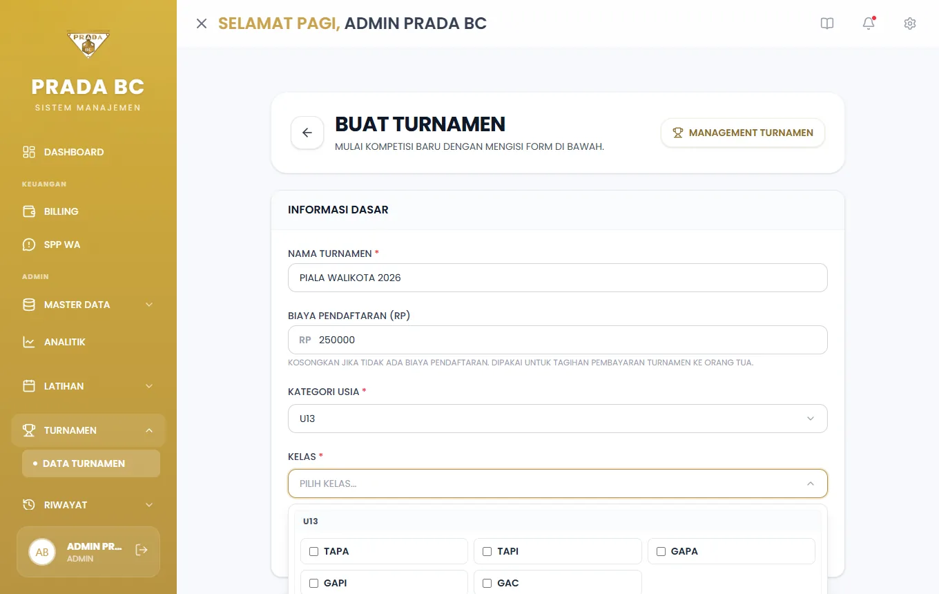Select Data Turnamen submenu item
Screen dimensions: 939x594
91,463
